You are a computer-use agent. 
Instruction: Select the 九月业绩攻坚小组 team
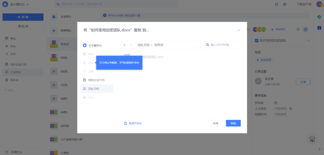[71, 139]
